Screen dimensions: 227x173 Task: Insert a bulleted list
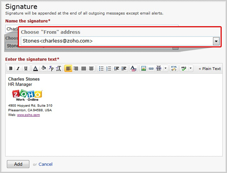(101, 69)
